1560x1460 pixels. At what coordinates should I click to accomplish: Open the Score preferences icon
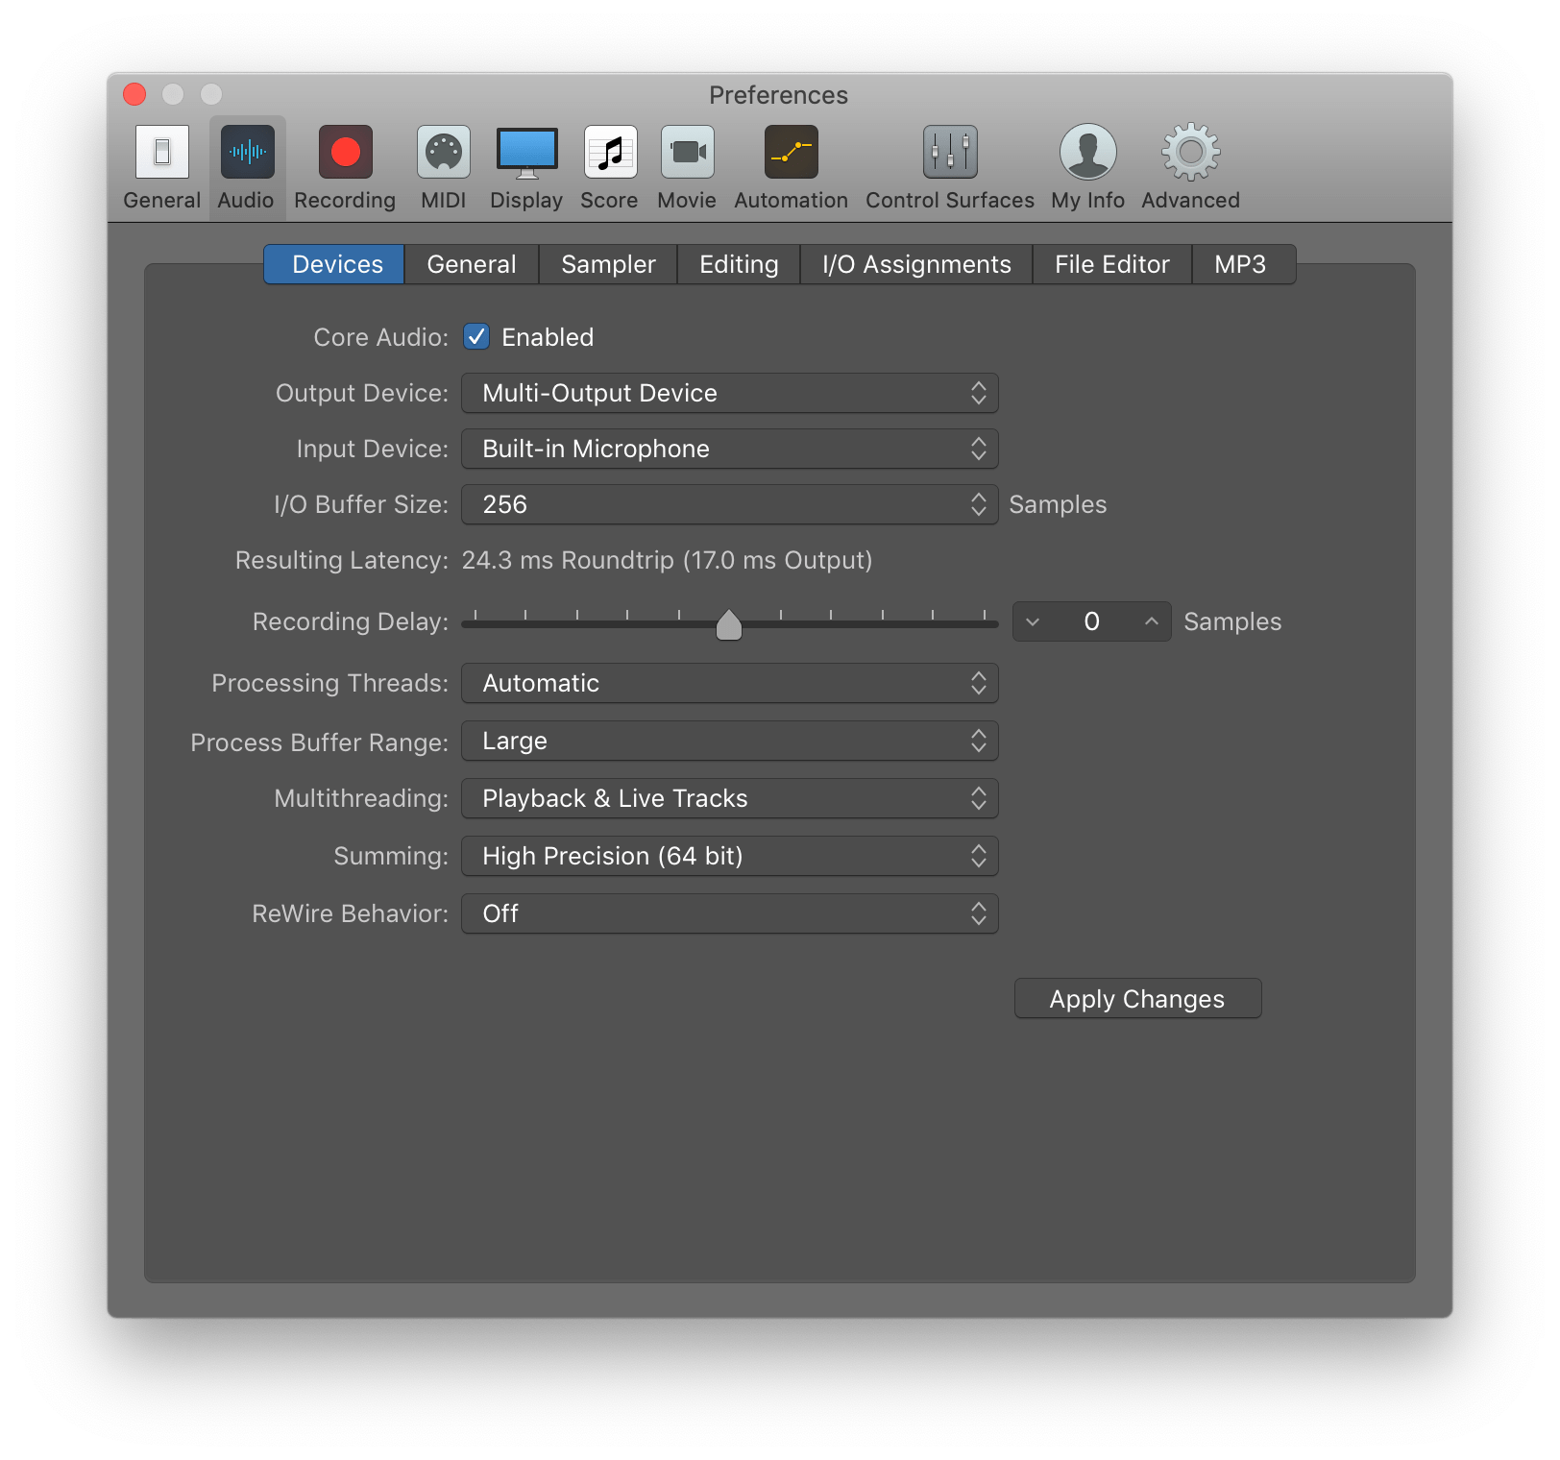click(x=608, y=166)
